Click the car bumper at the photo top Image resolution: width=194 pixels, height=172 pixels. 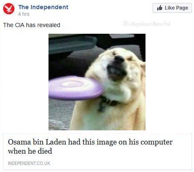(72, 45)
